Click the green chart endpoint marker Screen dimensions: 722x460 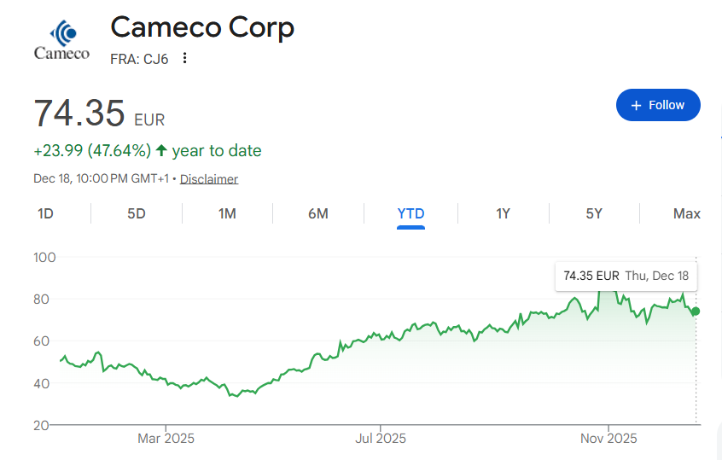(696, 311)
